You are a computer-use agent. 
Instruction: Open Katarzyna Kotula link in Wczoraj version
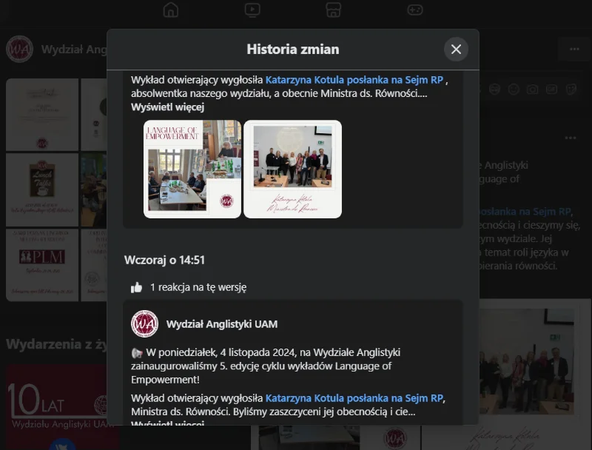354,398
